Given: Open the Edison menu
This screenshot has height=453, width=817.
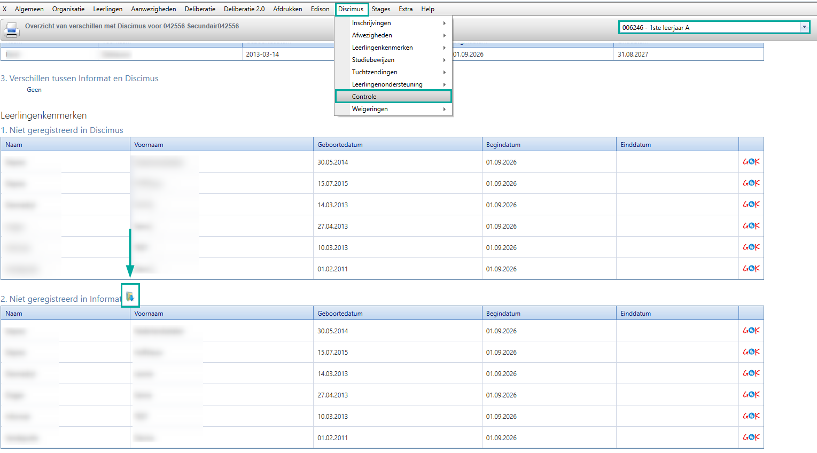Looking at the screenshot, I should 320,9.
